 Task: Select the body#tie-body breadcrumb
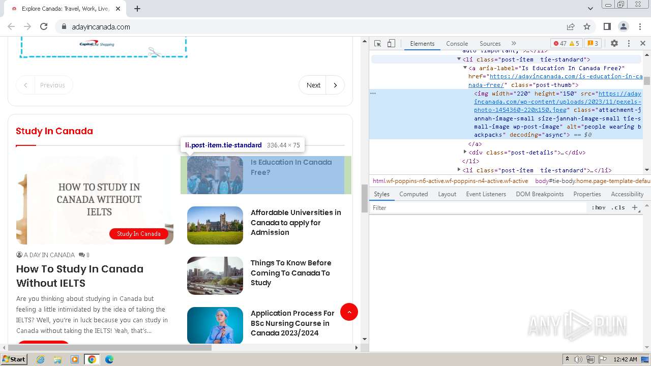click(x=593, y=181)
